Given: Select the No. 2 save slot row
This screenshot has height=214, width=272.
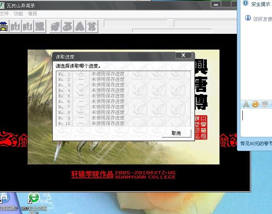Looking at the screenshot, I should pos(123,79).
